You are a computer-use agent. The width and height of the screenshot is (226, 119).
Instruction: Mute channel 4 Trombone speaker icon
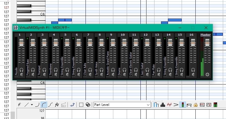pos(56,74)
